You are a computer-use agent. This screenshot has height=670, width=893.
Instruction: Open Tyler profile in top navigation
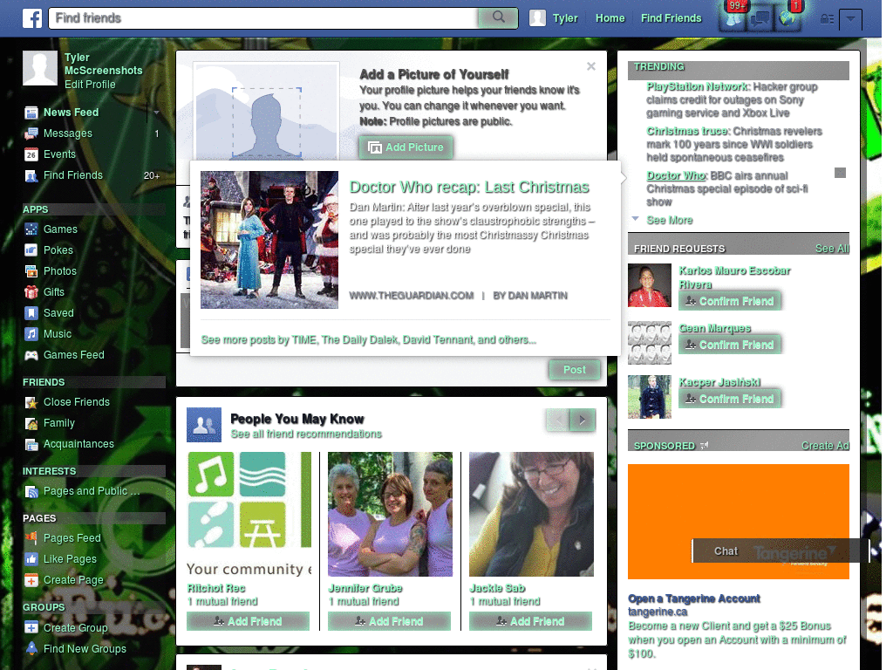click(x=554, y=18)
